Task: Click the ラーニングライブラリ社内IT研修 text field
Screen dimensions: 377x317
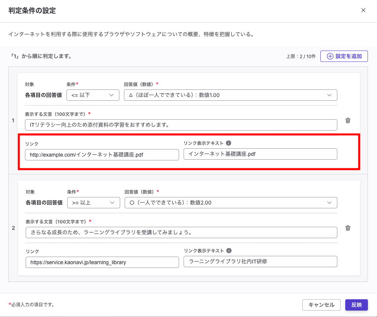Action: click(x=260, y=261)
